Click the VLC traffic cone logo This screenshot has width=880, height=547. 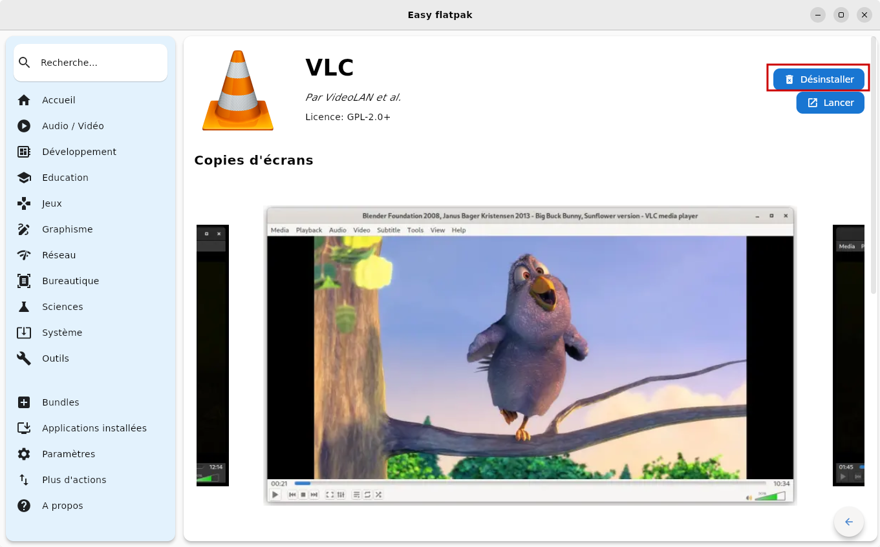point(238,90)
